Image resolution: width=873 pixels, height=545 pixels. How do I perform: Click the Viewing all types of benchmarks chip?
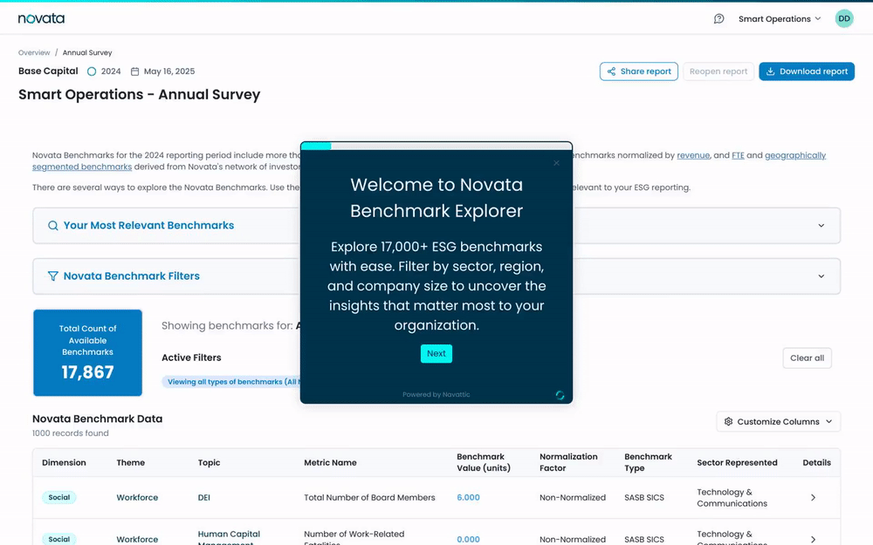point(231,382)
